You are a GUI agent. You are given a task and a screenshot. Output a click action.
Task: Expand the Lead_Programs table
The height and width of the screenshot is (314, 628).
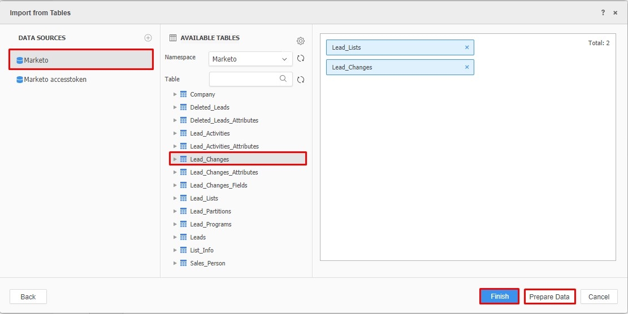(x=175, y=224)
